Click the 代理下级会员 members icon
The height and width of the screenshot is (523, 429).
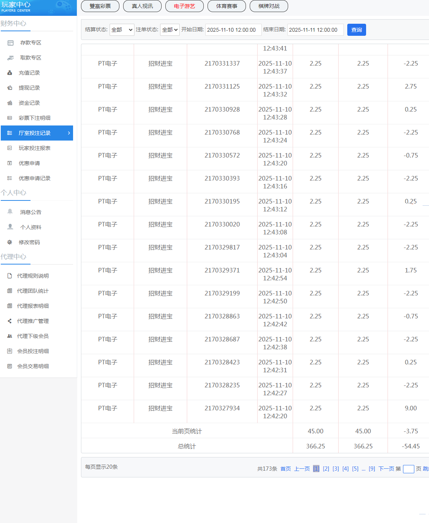click(10, 336)
